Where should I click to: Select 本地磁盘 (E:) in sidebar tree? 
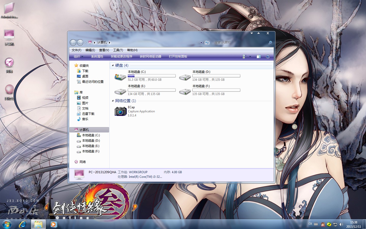[88, 146]
